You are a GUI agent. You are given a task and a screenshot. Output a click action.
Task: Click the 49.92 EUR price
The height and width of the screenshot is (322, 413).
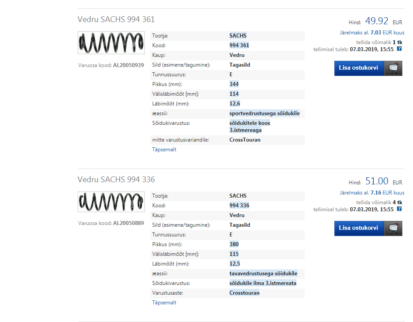377,21
